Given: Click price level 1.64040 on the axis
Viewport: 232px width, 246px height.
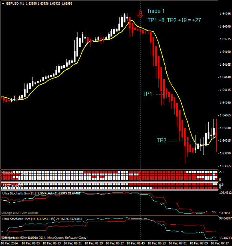Looking at the screenshot, I should [x=225, y=128].
